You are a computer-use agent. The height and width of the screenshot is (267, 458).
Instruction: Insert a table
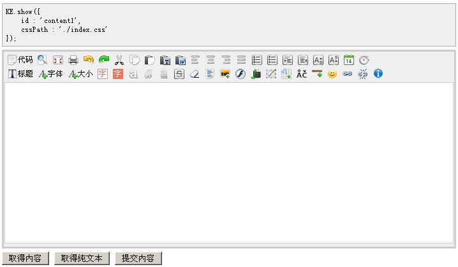[x=286, y=74]
